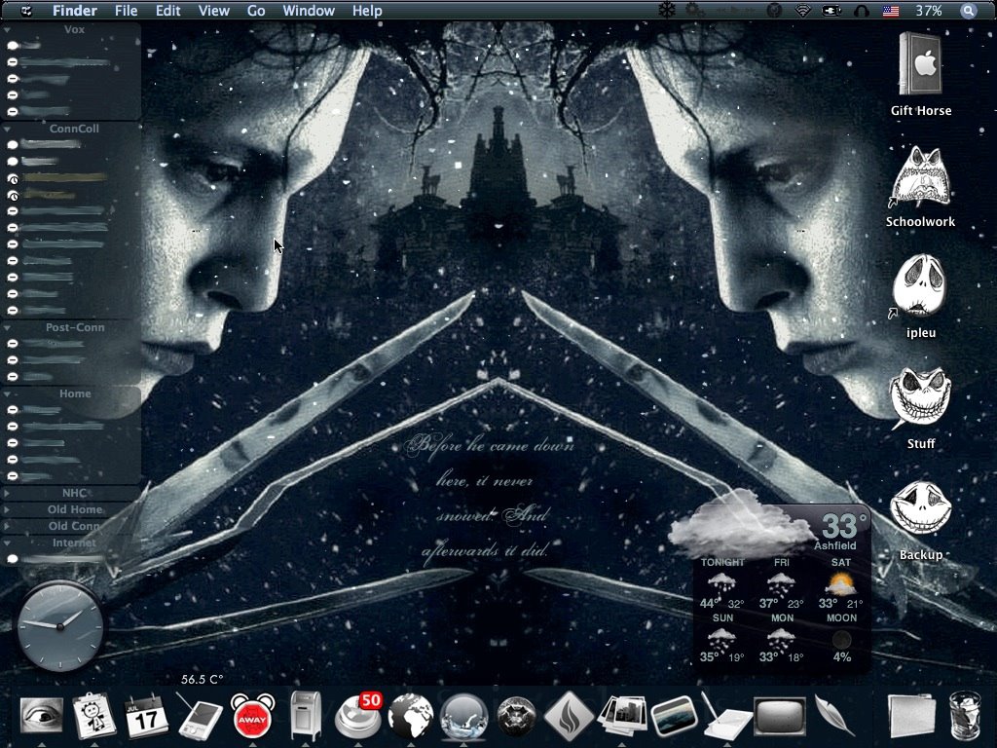Collapse the Post-Conn buddy group
997x748 pixels.
(7, 327)
